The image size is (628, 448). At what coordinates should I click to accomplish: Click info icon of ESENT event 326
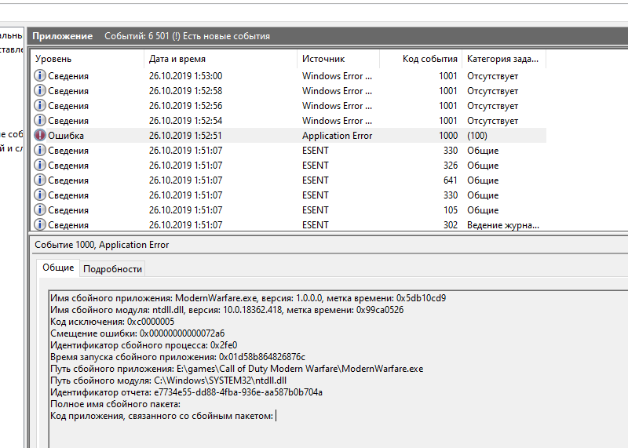pos(40,166)
